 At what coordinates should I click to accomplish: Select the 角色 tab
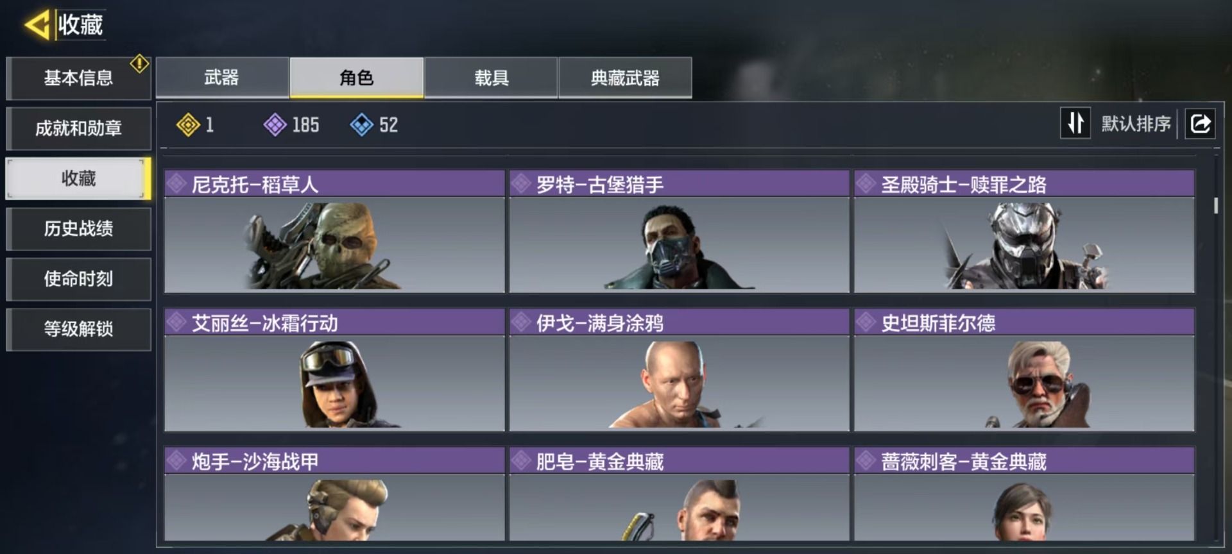click(357, 78)
